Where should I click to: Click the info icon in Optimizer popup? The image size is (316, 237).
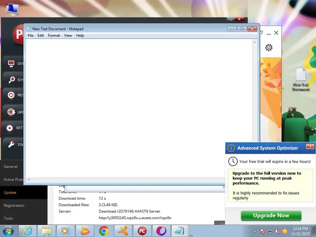point(231,148)
